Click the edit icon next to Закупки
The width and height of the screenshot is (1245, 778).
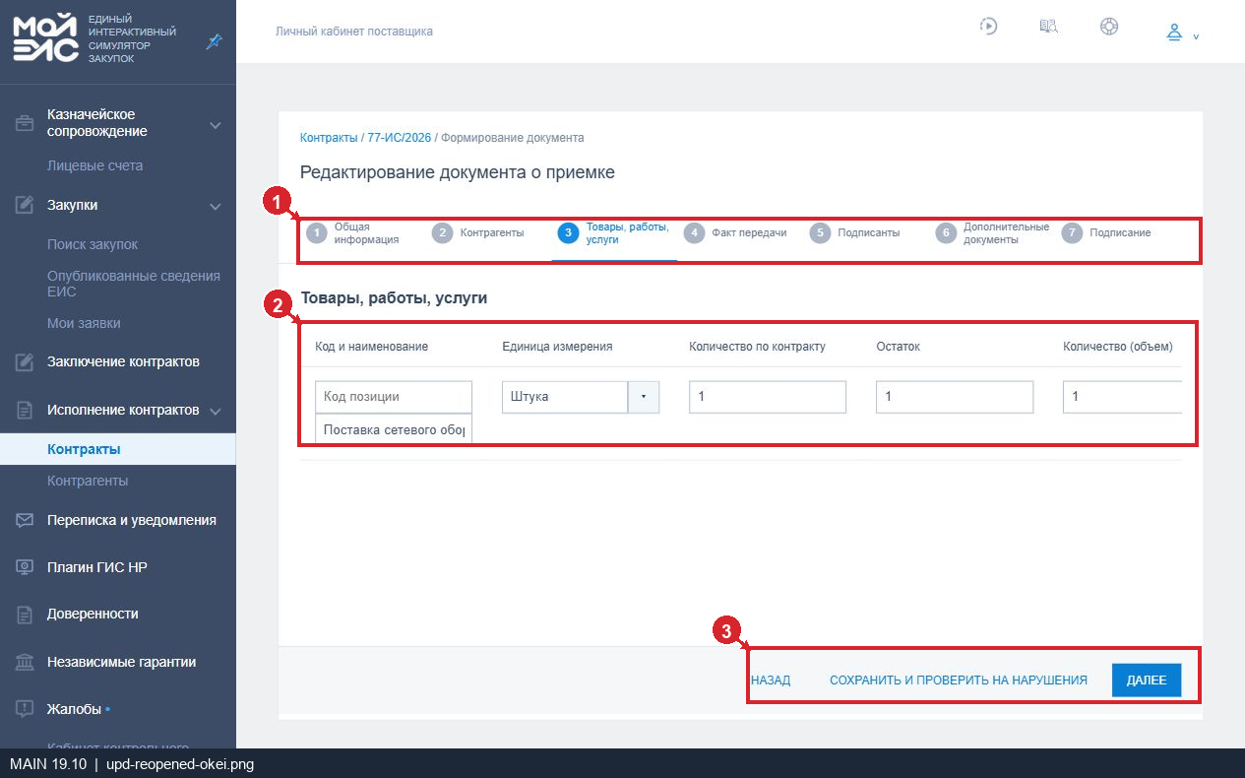(x=25, y=205)
